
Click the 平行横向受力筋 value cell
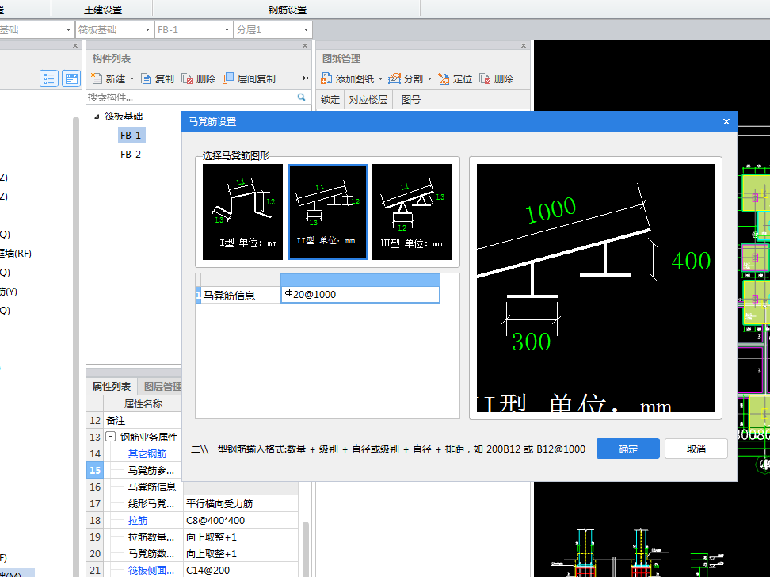pos(241,504)
